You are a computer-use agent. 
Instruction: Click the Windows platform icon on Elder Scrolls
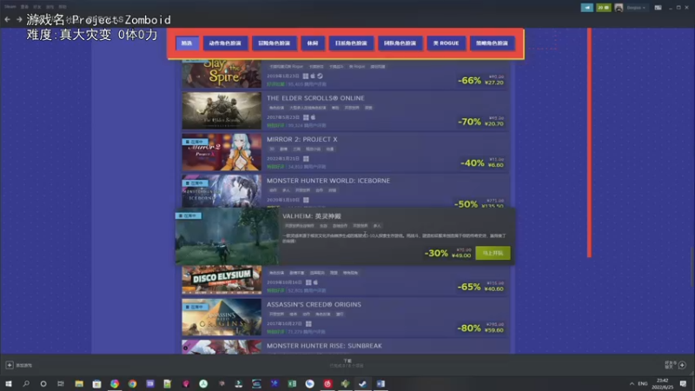coord(306,117)
